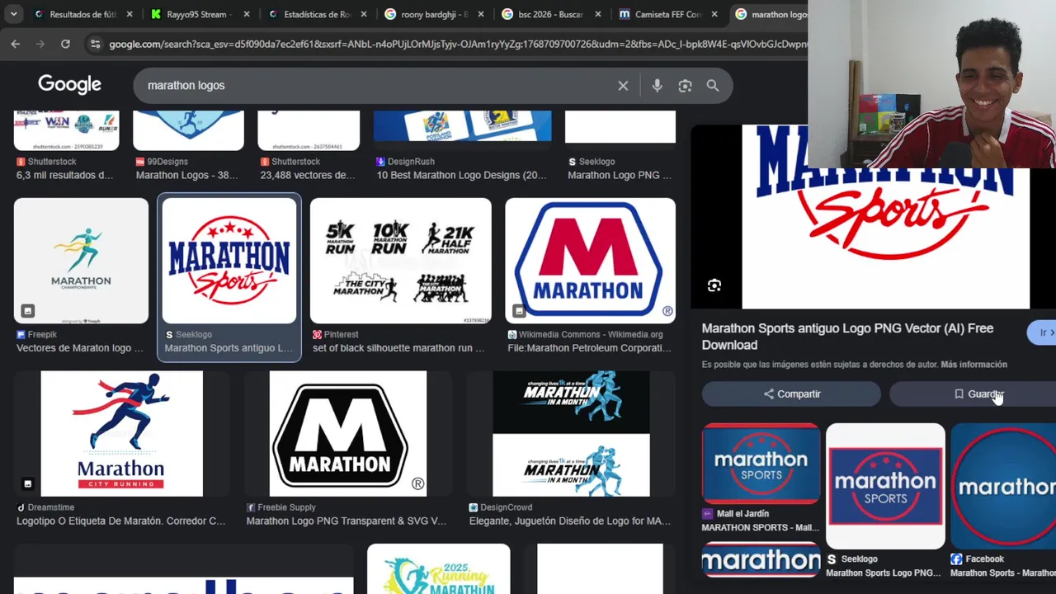Start voice search with microphone icon
1056x594 pixels.
coord(657,86)
